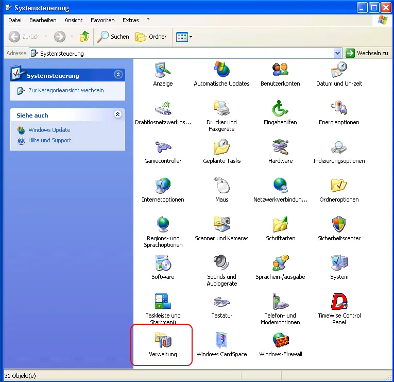
Task: Open TimeWise Control Panel icon
Action: coord(339,302)
